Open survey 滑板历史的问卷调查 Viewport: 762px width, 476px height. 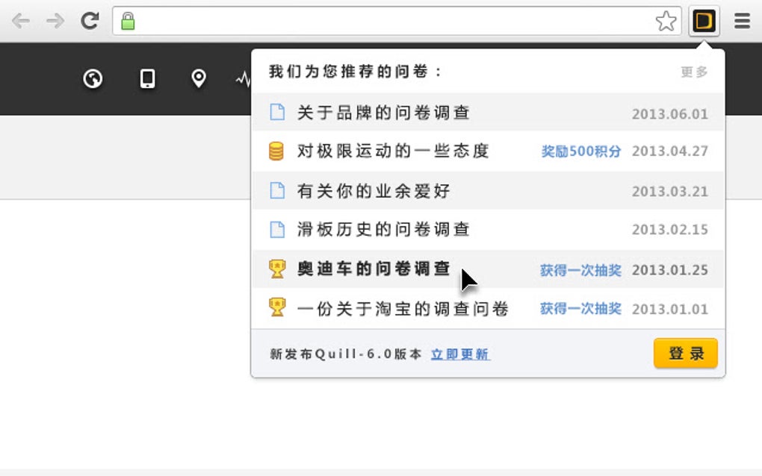383,230
